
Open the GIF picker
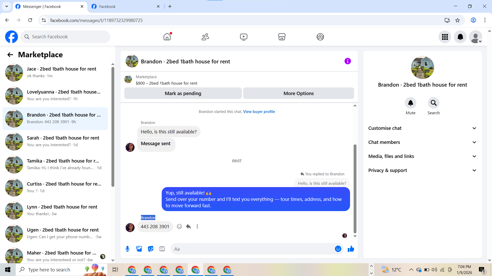point(162,249)
